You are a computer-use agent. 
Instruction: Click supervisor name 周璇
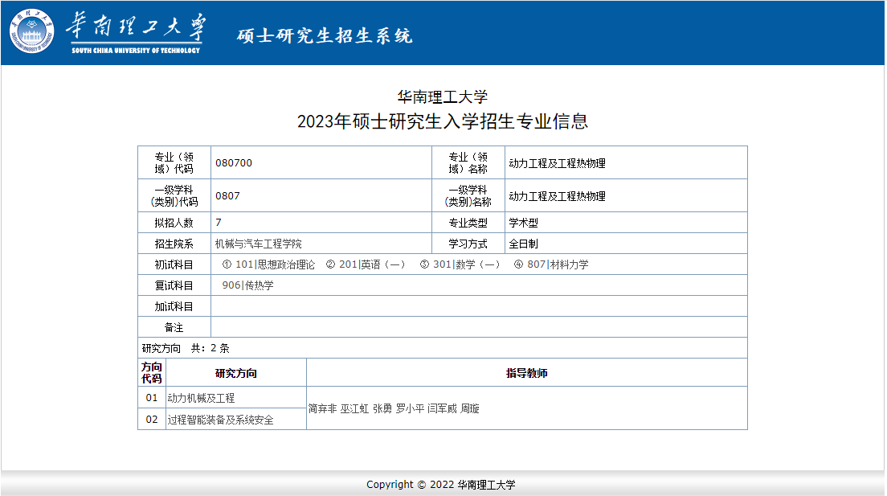[x=470, y=408]
